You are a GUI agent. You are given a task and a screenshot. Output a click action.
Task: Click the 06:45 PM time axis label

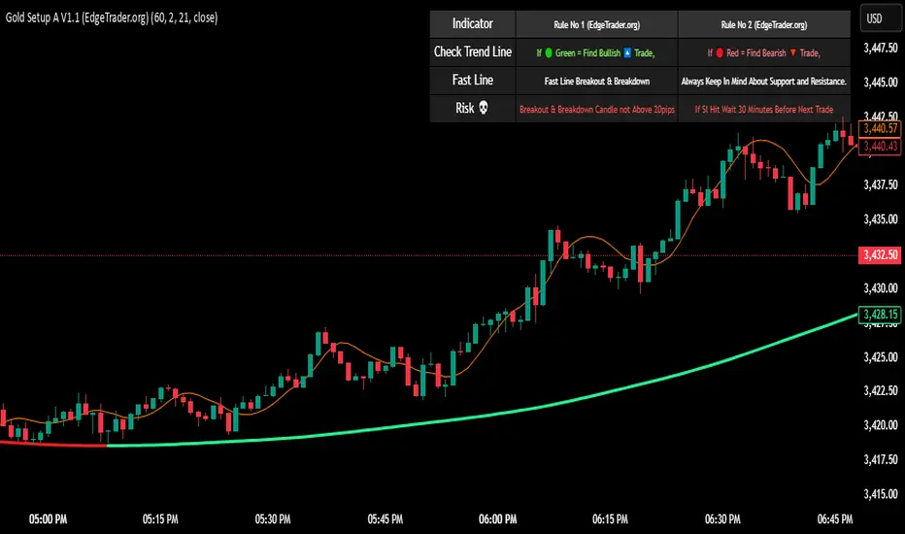[835, 517]
